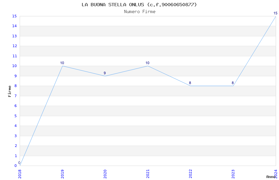
Task: Select the 2021 x-axis year label
Action: [x=148, y=174]
